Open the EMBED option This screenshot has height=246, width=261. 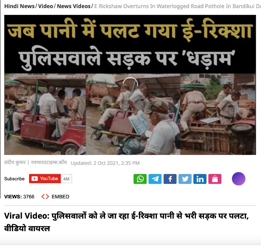[x=60, y=197]
